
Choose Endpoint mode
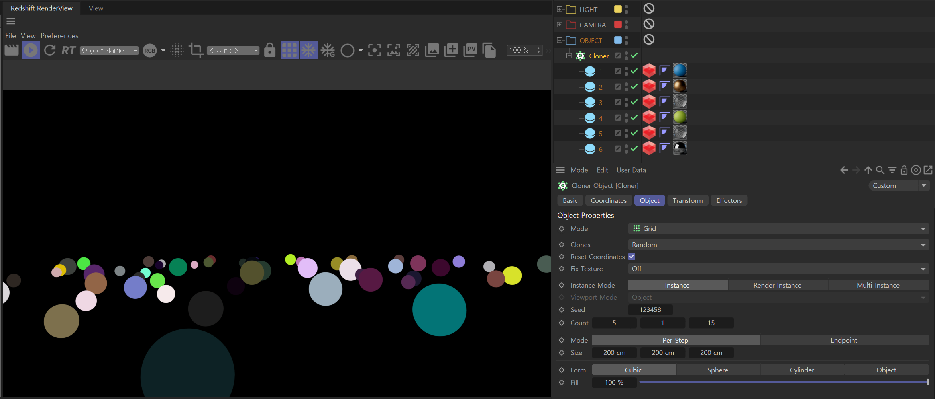point(844,340)
